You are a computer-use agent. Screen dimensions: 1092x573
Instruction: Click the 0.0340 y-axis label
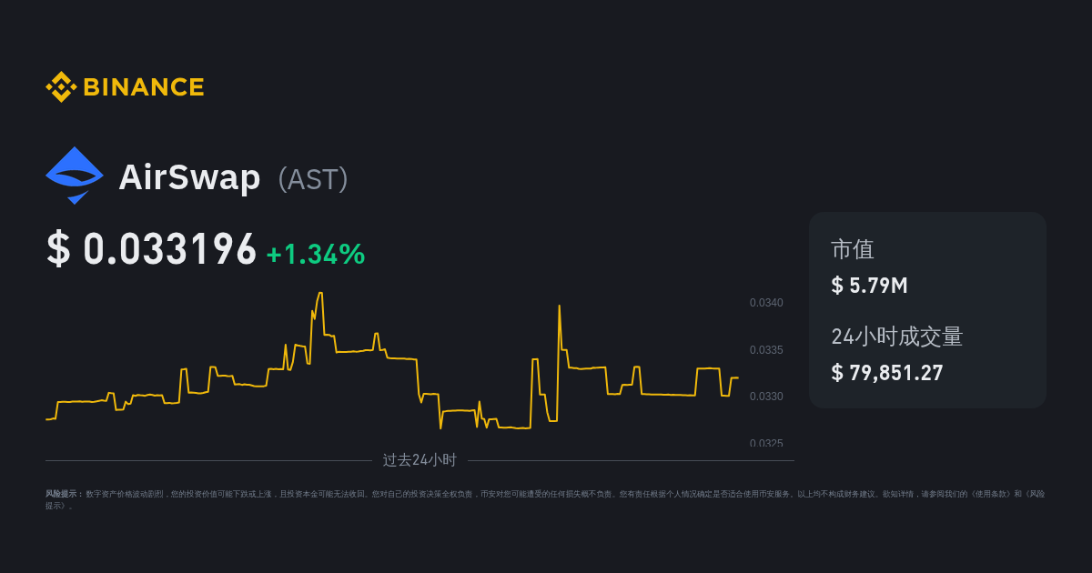[766, 303]
